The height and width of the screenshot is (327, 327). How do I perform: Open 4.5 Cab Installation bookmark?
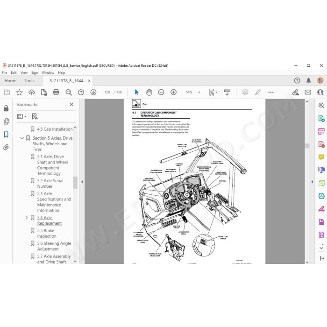click(x=55, y=129)
